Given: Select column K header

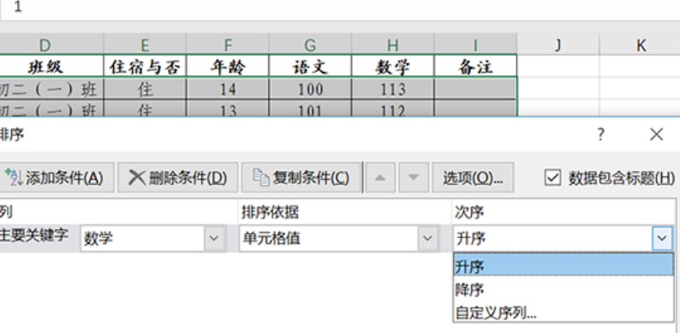Looking at the screenshot, I should point(640,45).
